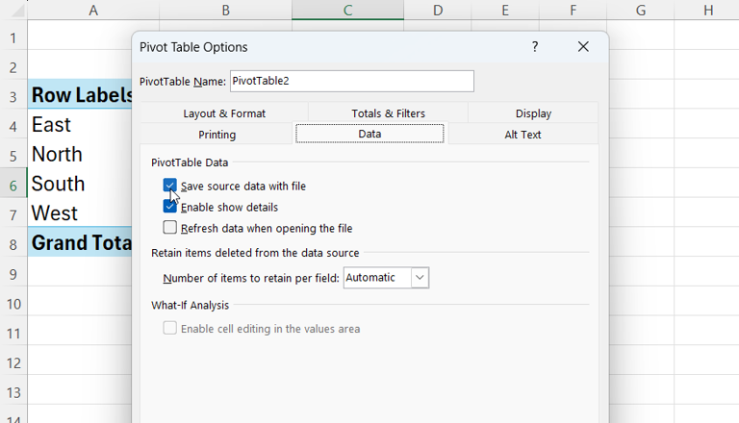Click the South cell
The width and height of the screenshot is (739, 423).
click(80, 185)
